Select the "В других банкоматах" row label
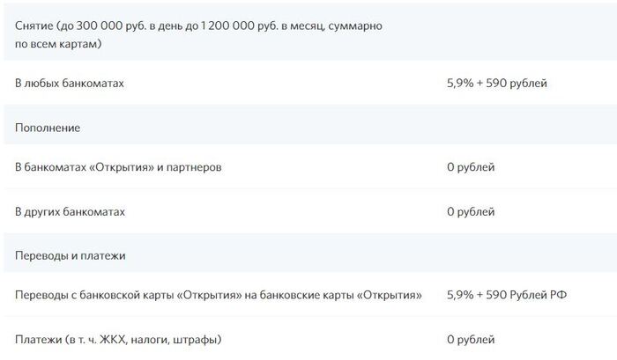This screenshot has width=617, height=360. [70, 212]
